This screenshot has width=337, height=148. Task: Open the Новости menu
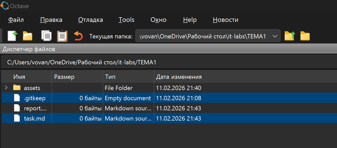(225, 20)
